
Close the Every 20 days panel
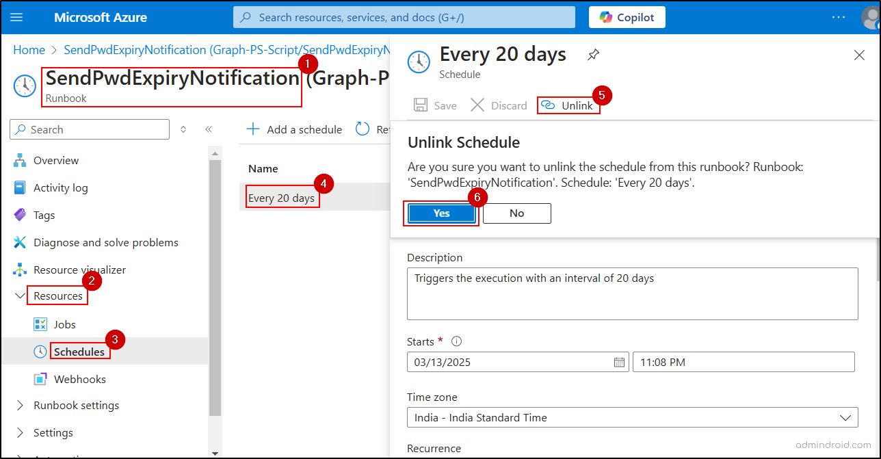click(x=860, y=55)
